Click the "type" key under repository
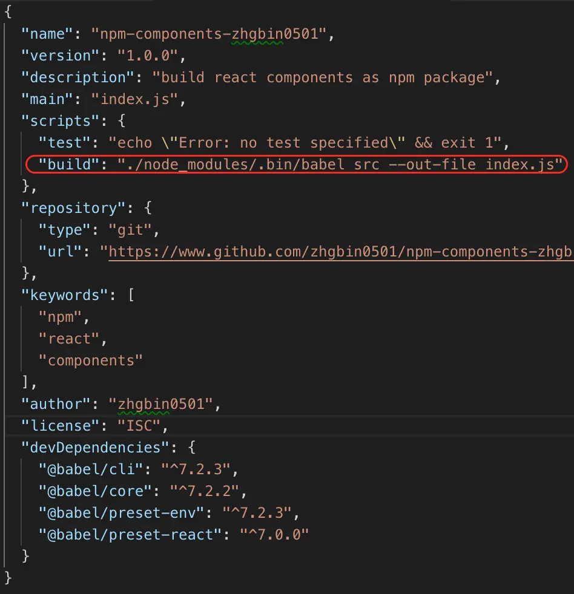 pos(64,230)
